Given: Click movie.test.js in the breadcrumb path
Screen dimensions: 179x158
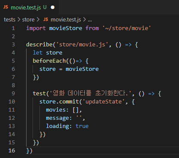Looking at the screenshot, I should click(x=66, y=20).
